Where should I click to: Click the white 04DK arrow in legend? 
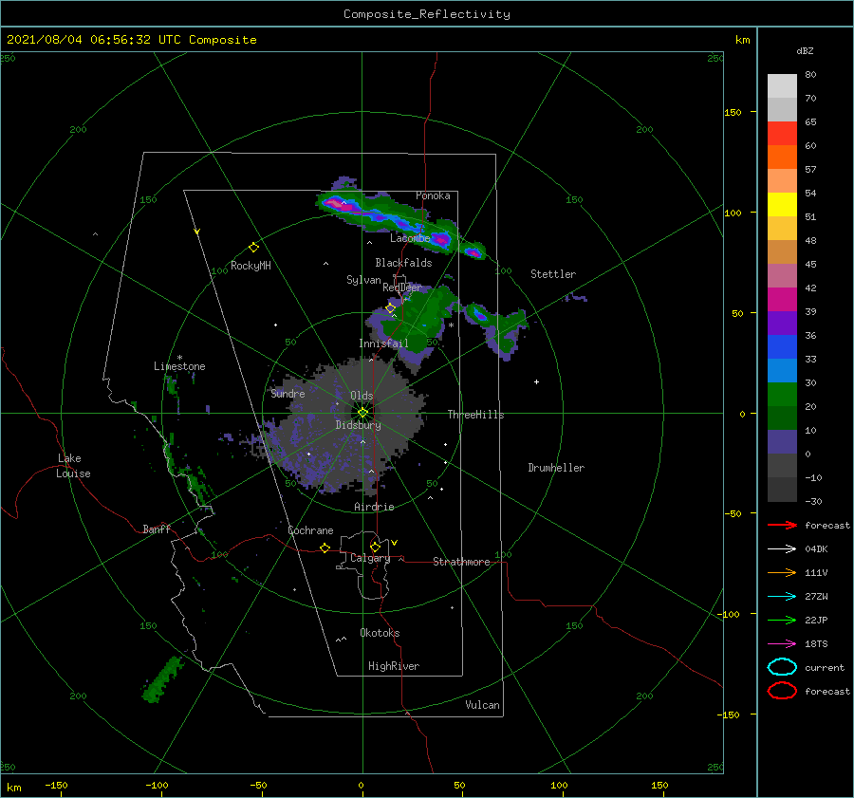(783, 548)
